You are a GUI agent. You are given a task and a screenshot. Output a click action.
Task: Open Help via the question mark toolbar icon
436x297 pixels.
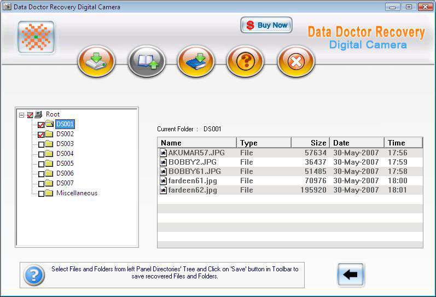245,61
